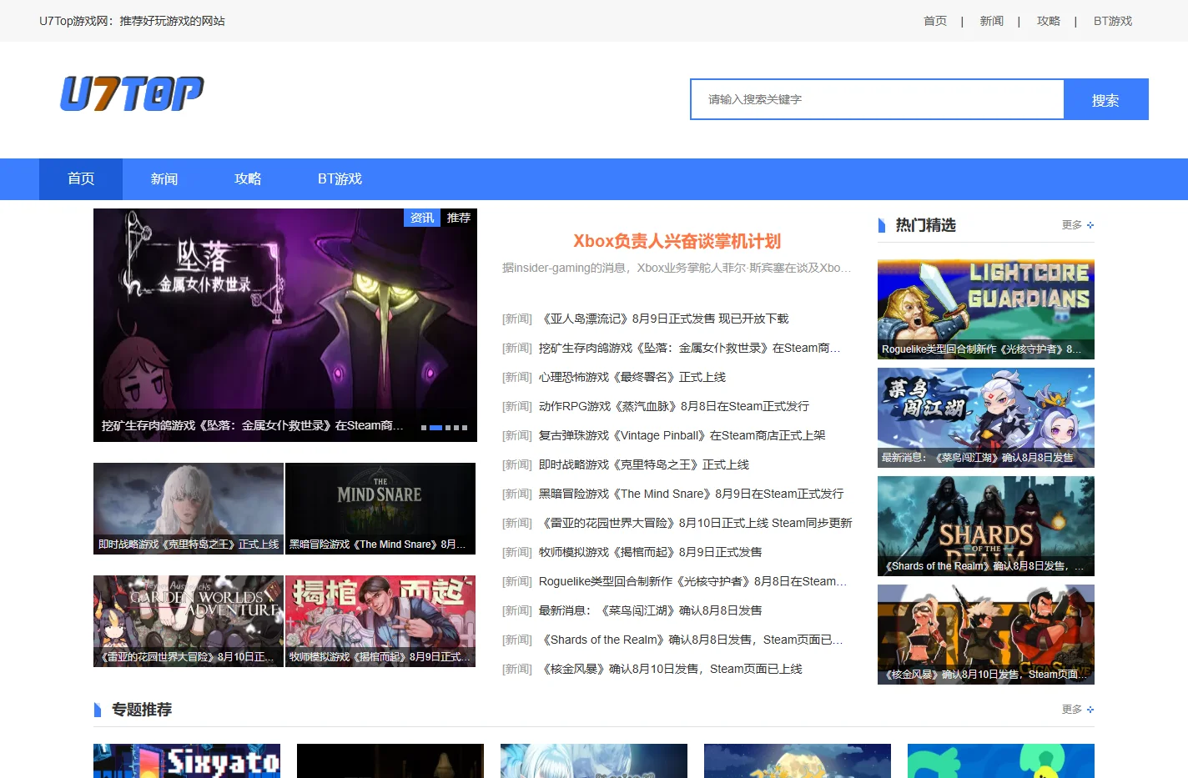Click the U7Top游戏网 tagline text

tap(132, 21)
